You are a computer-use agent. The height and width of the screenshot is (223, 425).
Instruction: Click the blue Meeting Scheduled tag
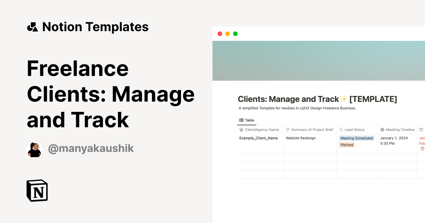click(356, 138)
